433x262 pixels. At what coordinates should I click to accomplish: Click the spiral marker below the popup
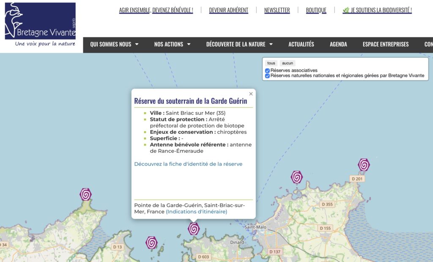(x=194, y=229)
